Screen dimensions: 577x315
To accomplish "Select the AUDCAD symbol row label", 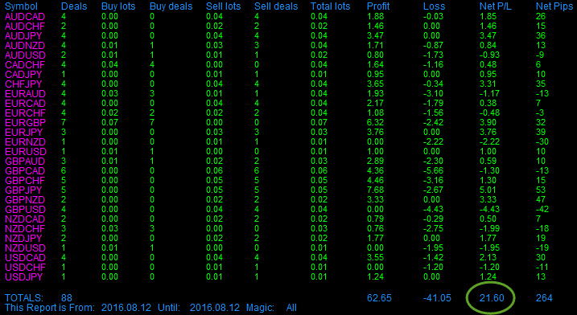I will point(25,17).
